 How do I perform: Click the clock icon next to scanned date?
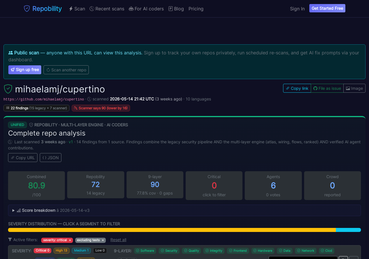pos(89,99)
